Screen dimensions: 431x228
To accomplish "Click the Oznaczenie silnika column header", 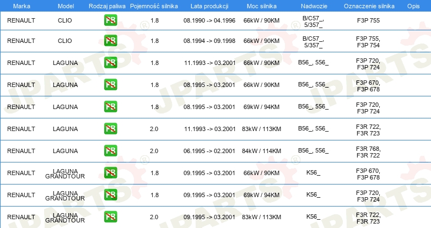I will (369, 6).
